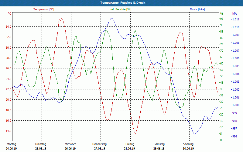Click humidity axis value '60'
Screen dimensions: 243x152
(222, 64)
